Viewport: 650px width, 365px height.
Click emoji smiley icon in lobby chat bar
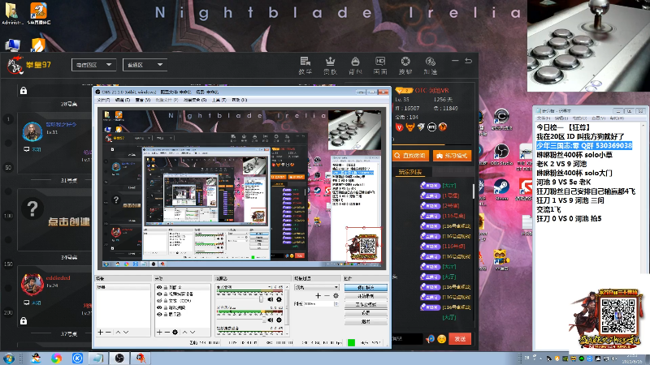coord(442,339)
